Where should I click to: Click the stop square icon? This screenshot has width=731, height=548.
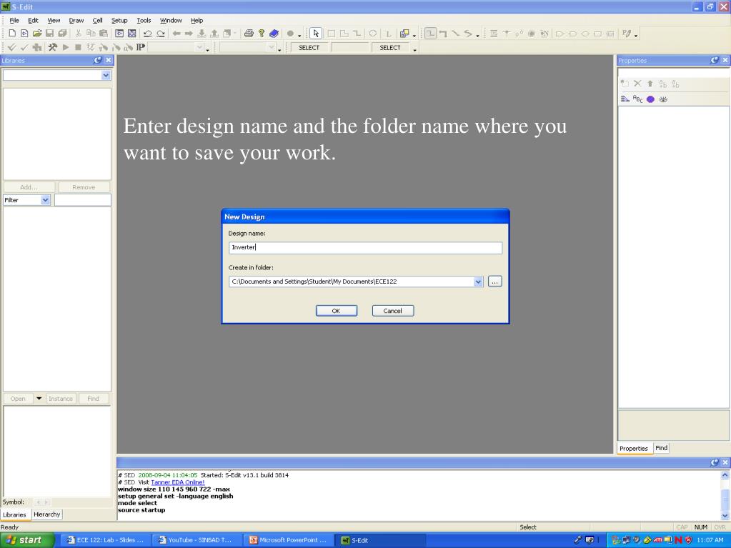(x=79, y=47)
